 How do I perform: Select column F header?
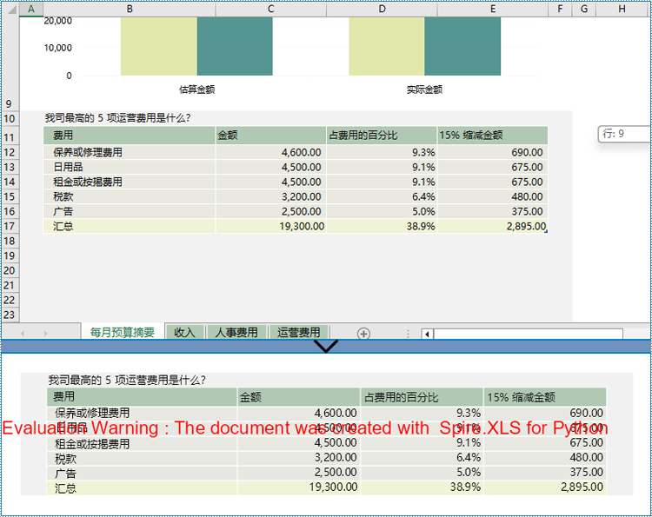(560, 9)
